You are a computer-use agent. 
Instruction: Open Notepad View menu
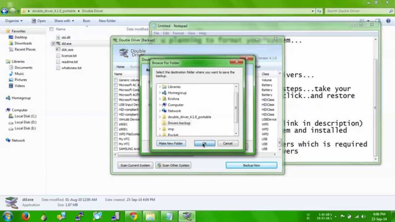pyautogui.click(x=191, y=33)
